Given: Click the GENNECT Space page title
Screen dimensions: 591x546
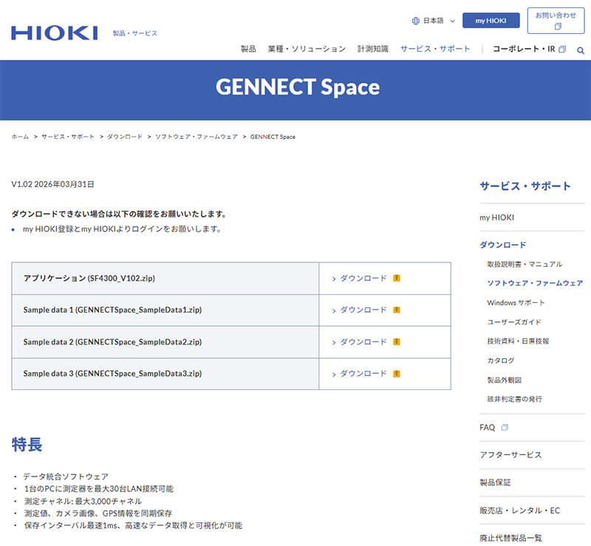Looking at the screenshot, I should pyautogui.click(x=298, y=87).
